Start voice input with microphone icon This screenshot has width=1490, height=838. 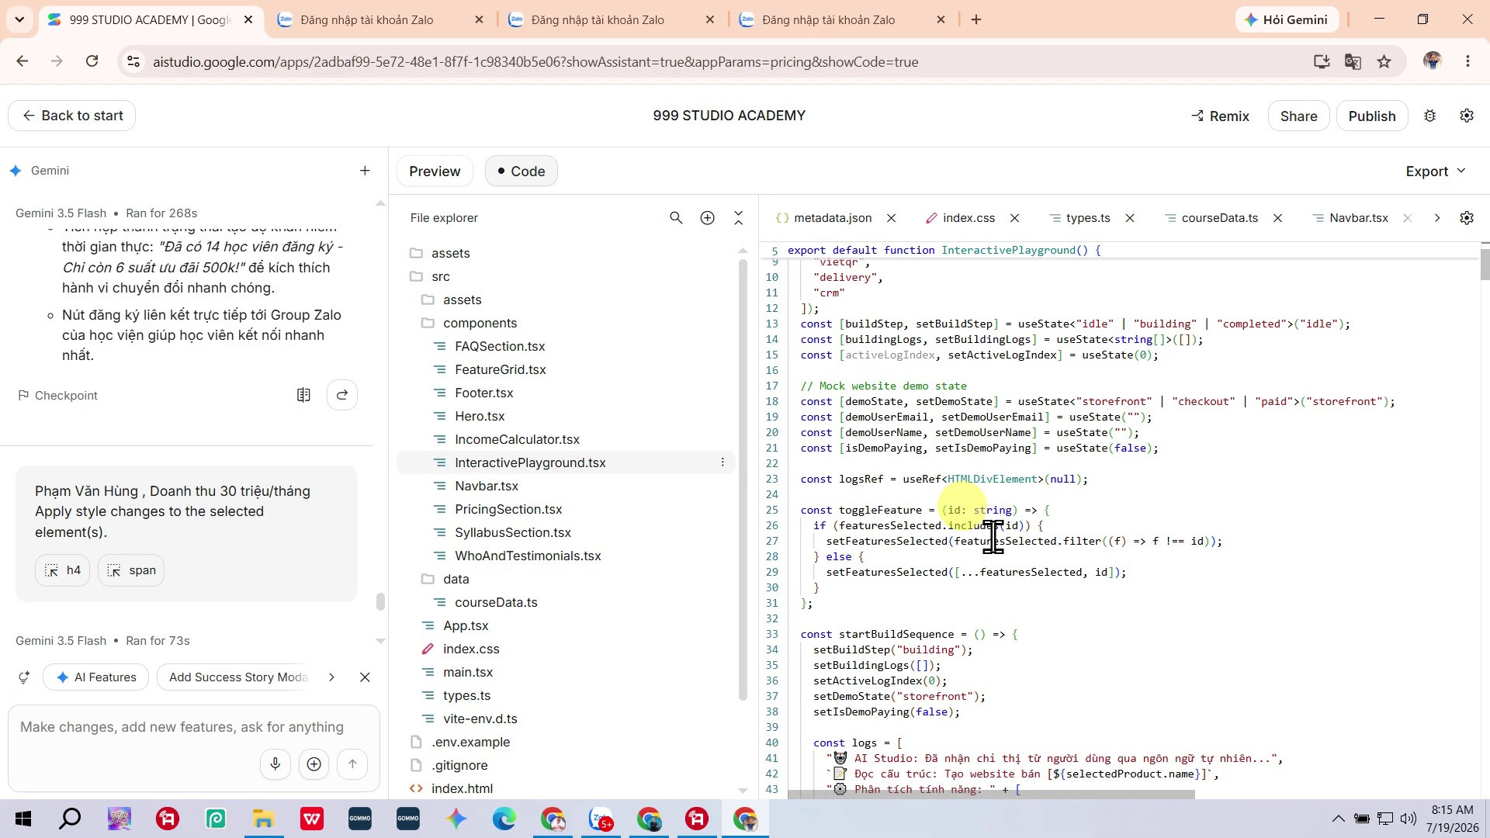[x=275, y=764]
